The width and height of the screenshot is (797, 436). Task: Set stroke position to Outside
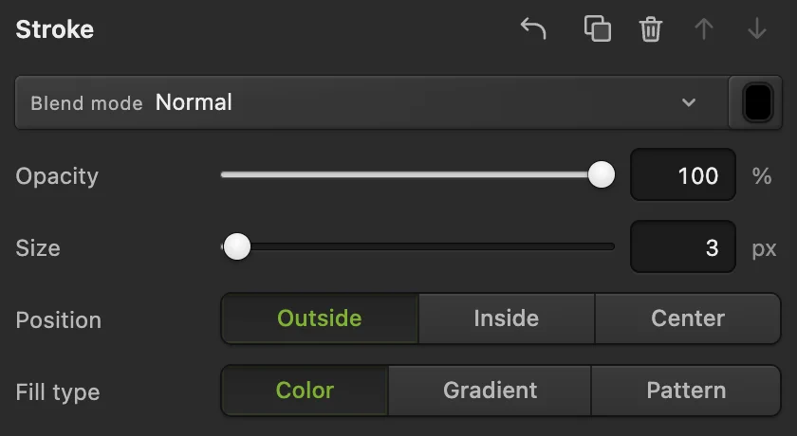coord(320,318)
